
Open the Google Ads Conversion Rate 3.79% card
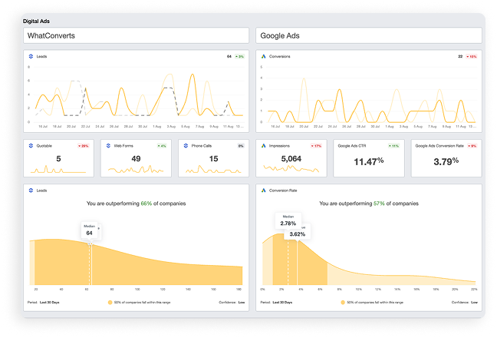(445, 157)
